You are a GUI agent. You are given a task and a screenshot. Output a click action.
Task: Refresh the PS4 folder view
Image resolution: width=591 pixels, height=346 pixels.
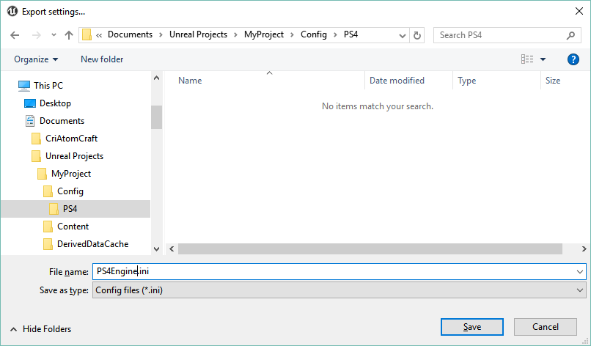click(x=417, y=35)
